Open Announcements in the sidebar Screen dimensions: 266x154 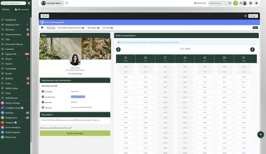13,35
